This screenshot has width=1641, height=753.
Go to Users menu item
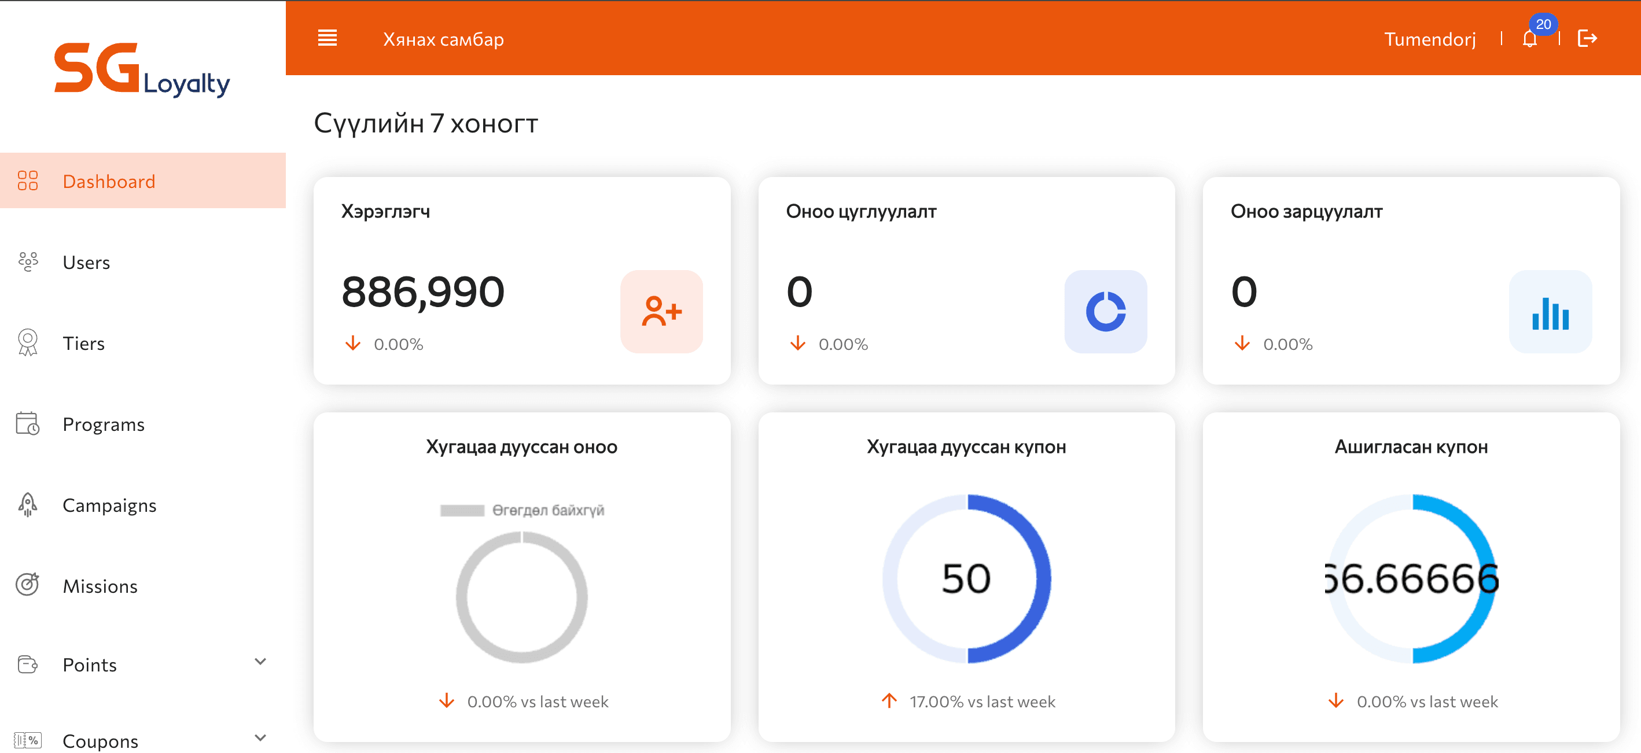(x=143, y=261)
